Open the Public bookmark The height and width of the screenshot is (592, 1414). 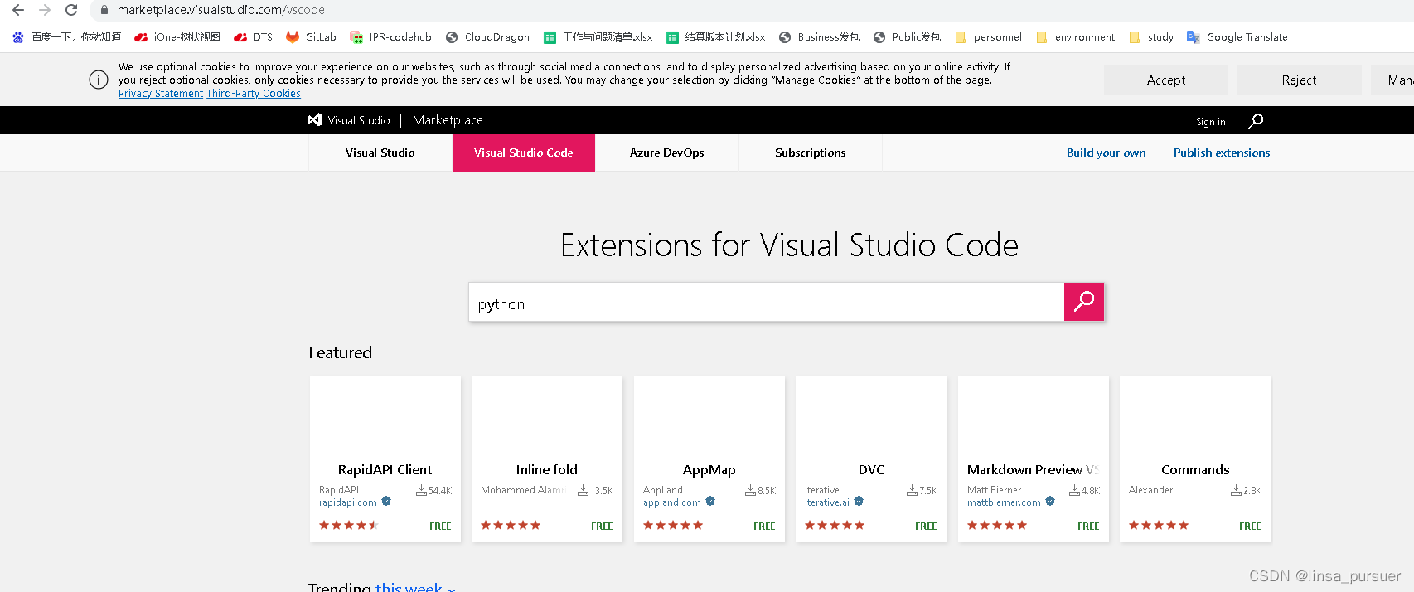pyautogui.click(x=907, y=37)
